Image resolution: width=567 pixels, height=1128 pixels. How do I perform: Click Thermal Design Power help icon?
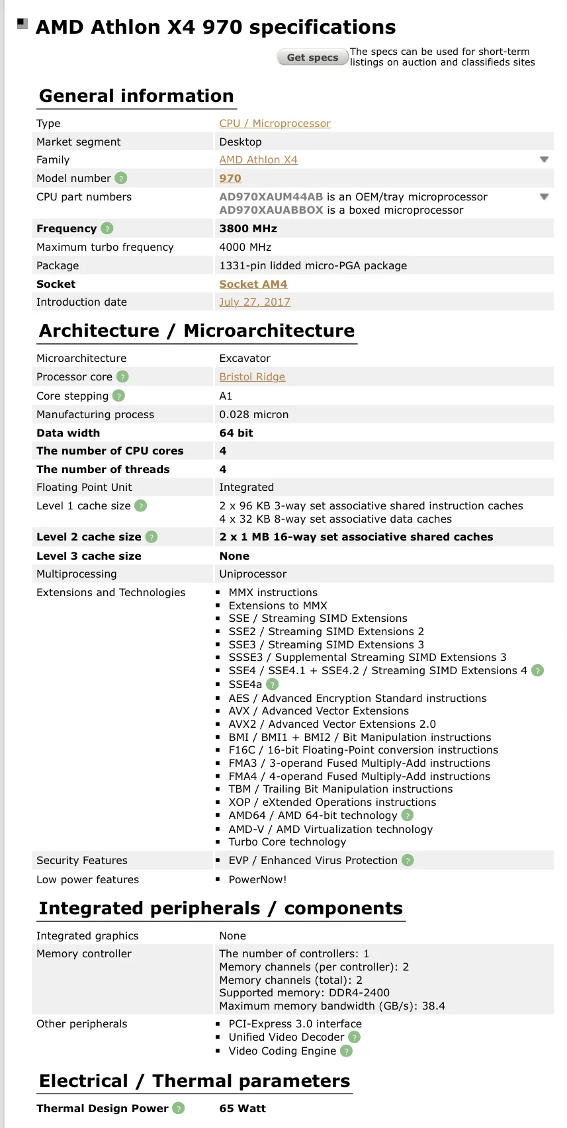178,1108
